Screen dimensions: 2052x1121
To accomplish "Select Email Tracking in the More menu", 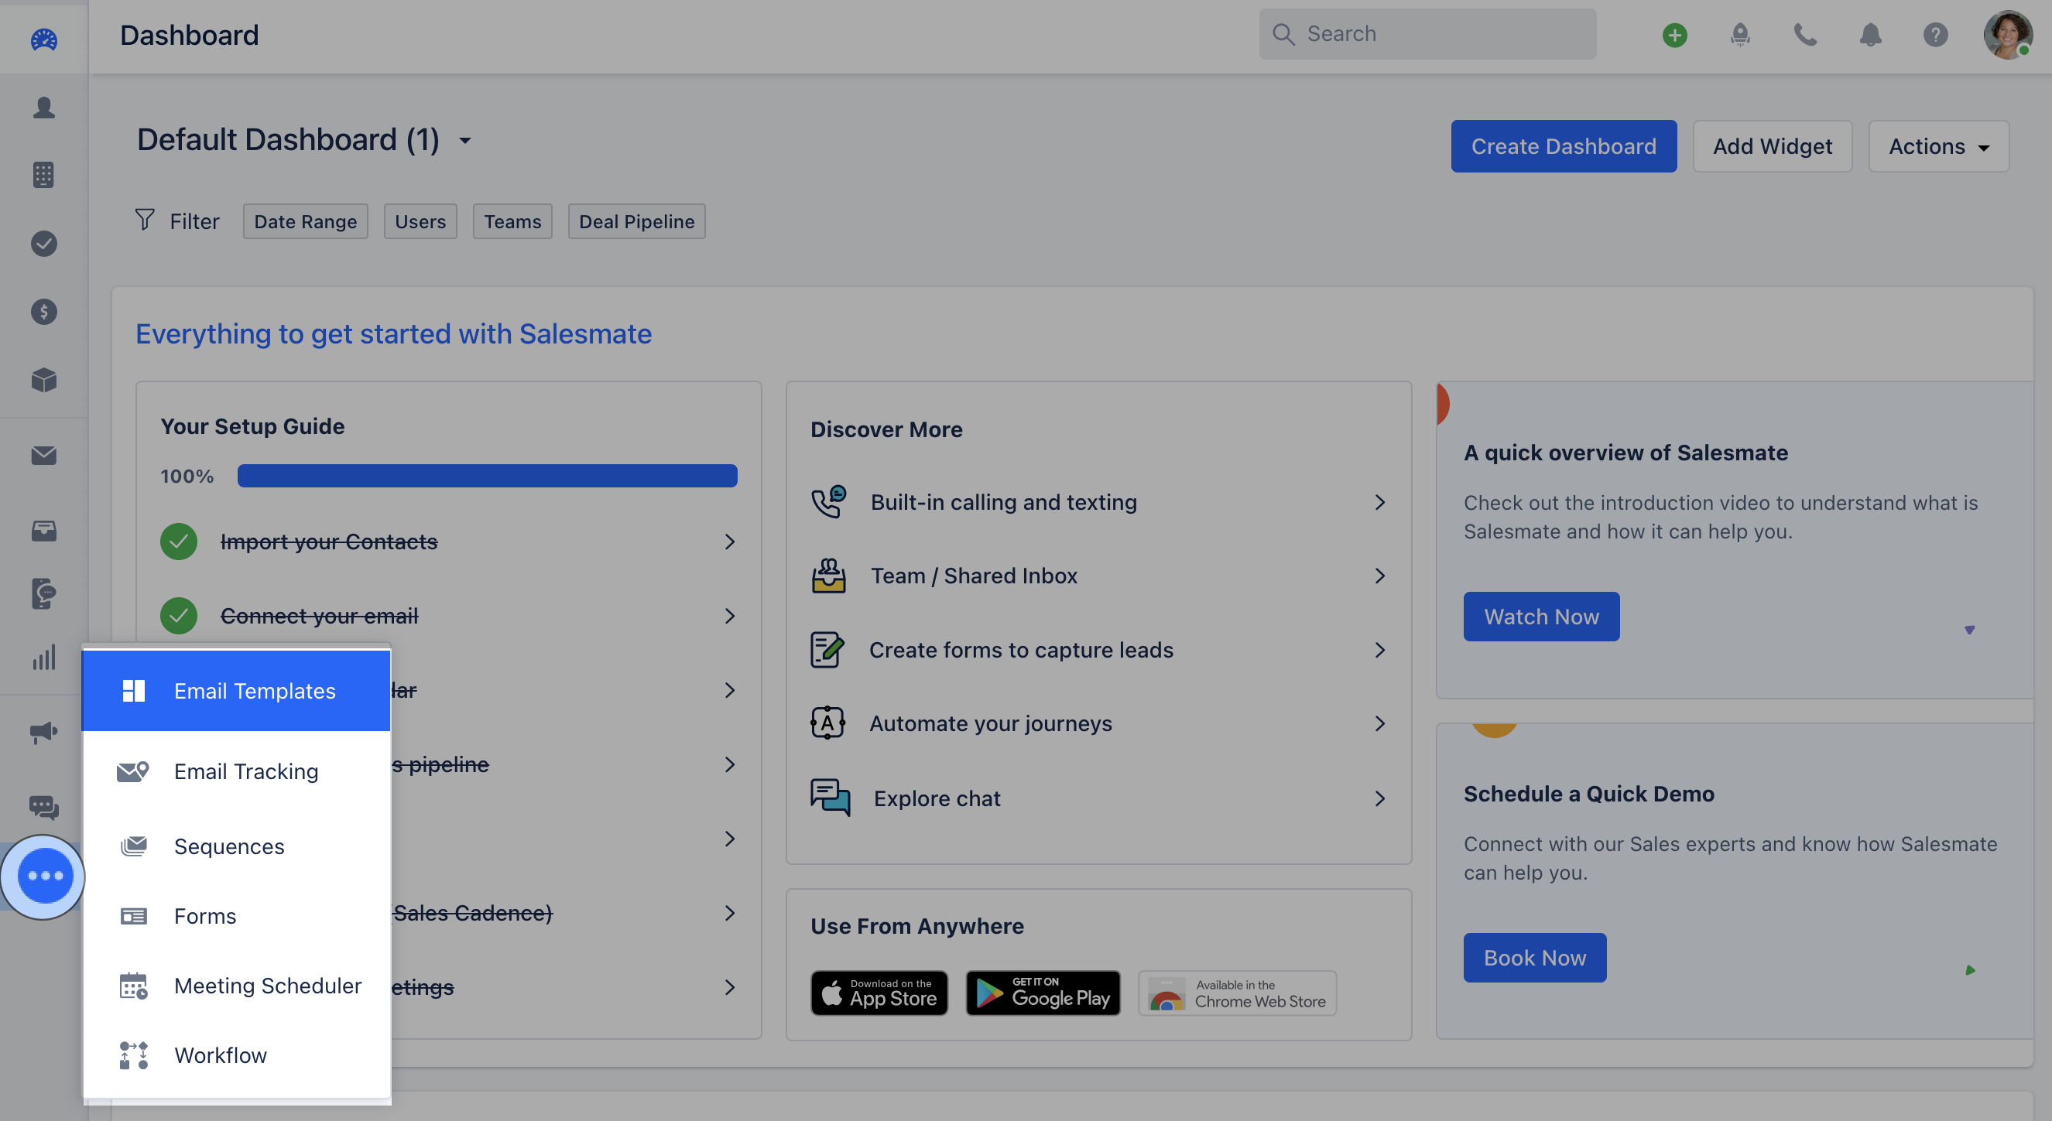I will 237,771.
